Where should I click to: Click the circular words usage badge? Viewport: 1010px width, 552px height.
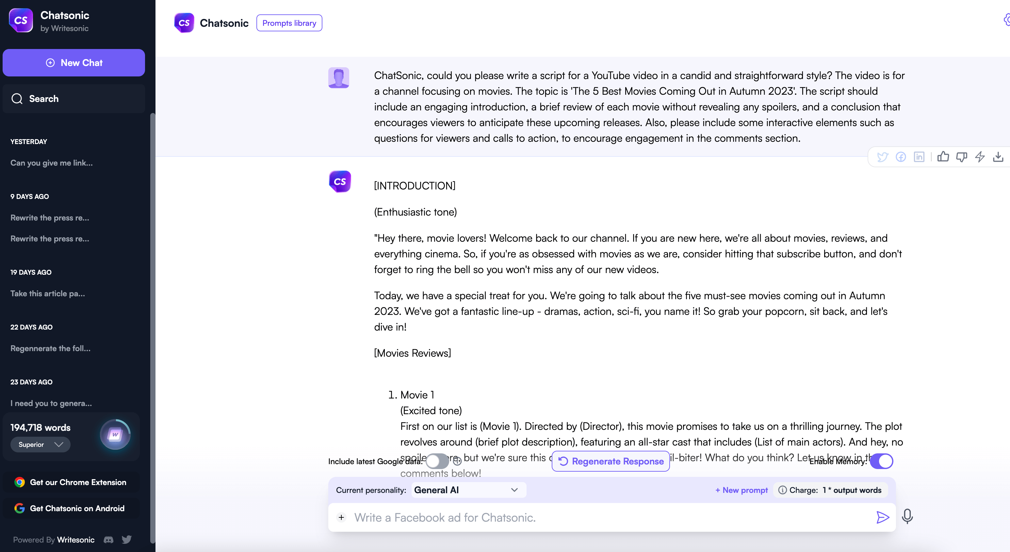(x=115, y=434)
